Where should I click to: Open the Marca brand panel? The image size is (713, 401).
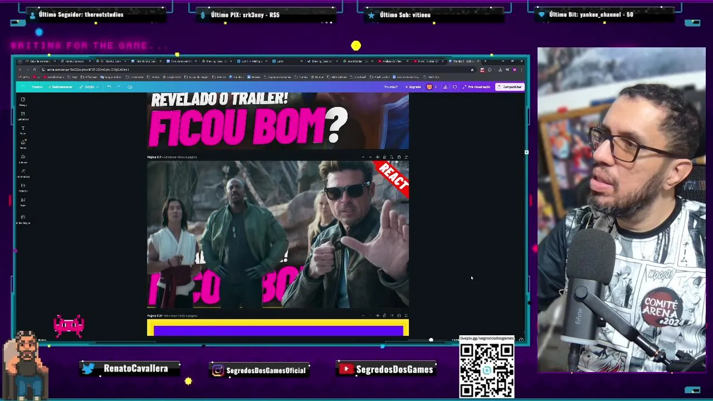tap(23, 144)
